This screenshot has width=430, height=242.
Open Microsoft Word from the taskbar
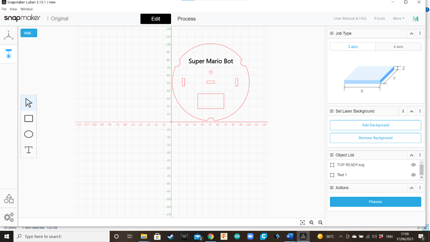(x=290, y=236)
